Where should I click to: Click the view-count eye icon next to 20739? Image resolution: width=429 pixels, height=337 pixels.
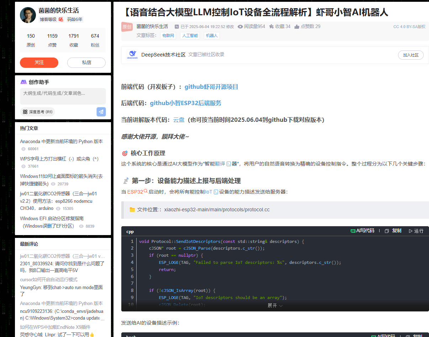pyautogui.click(x=53, y=184)
